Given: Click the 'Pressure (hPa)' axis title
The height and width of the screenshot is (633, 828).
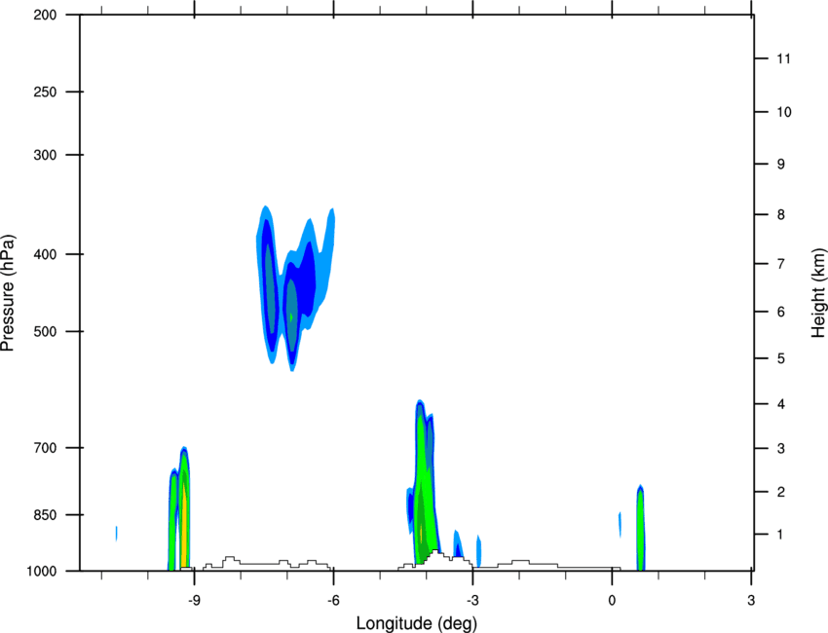Looking at the screenshot, I should 8,293.
